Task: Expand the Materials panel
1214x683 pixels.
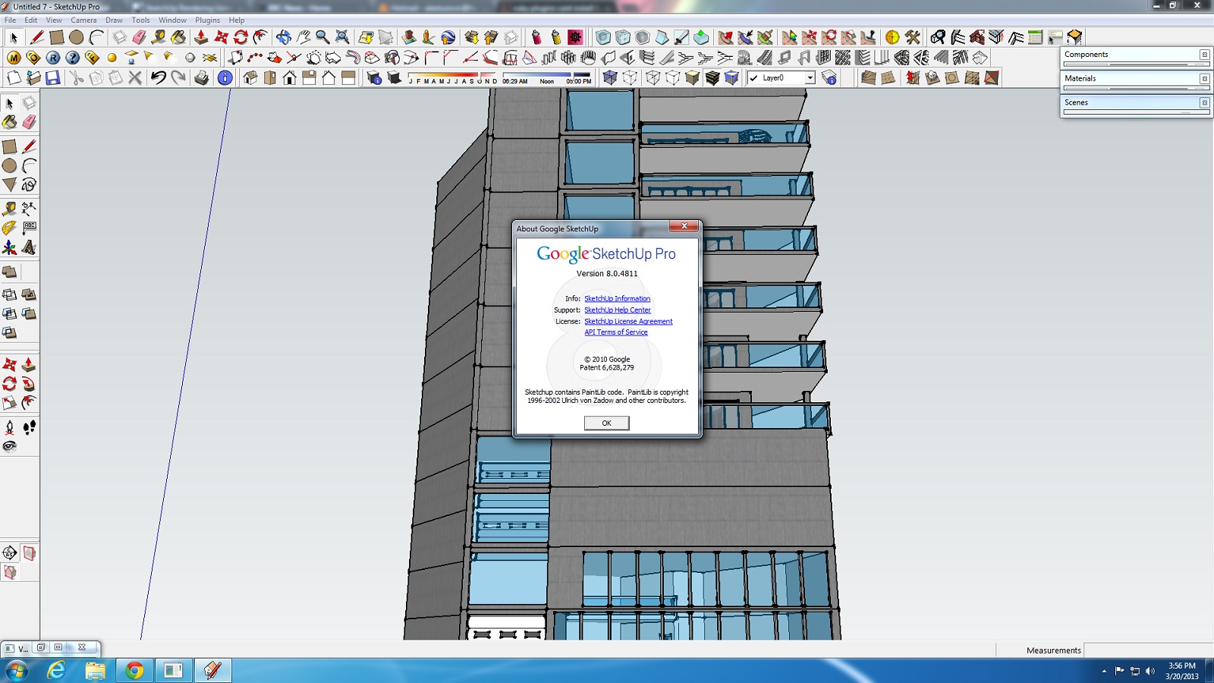Action: pos(1203,79)
